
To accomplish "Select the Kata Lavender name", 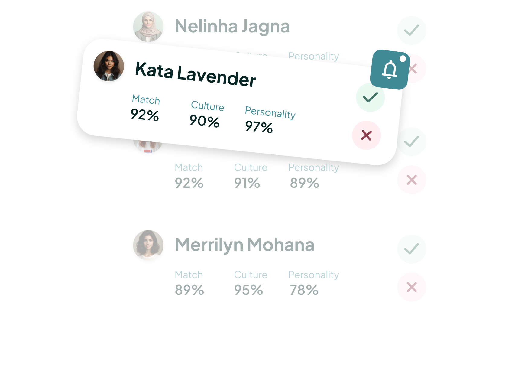I will 195,74.
